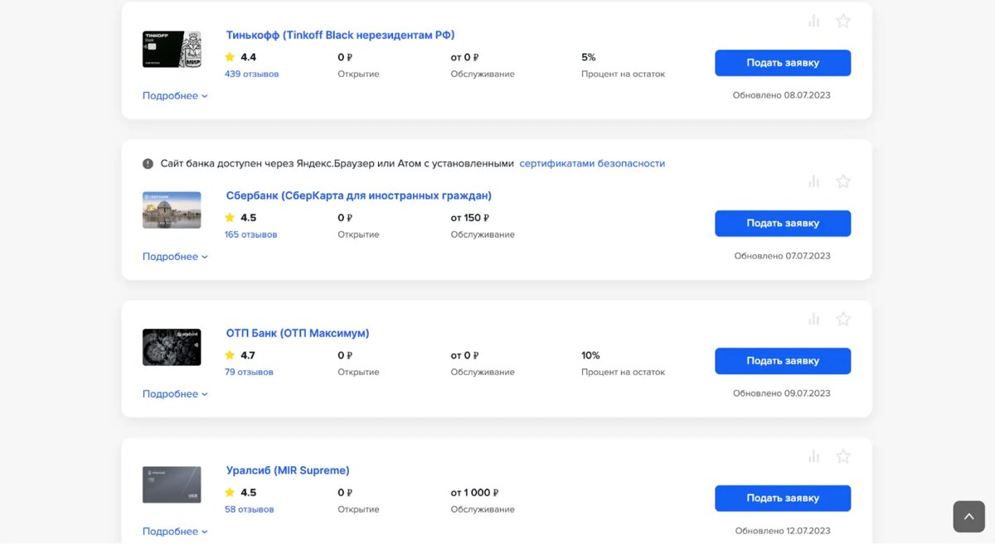Add OTP Maximum card to comparison

pos(814,319)
